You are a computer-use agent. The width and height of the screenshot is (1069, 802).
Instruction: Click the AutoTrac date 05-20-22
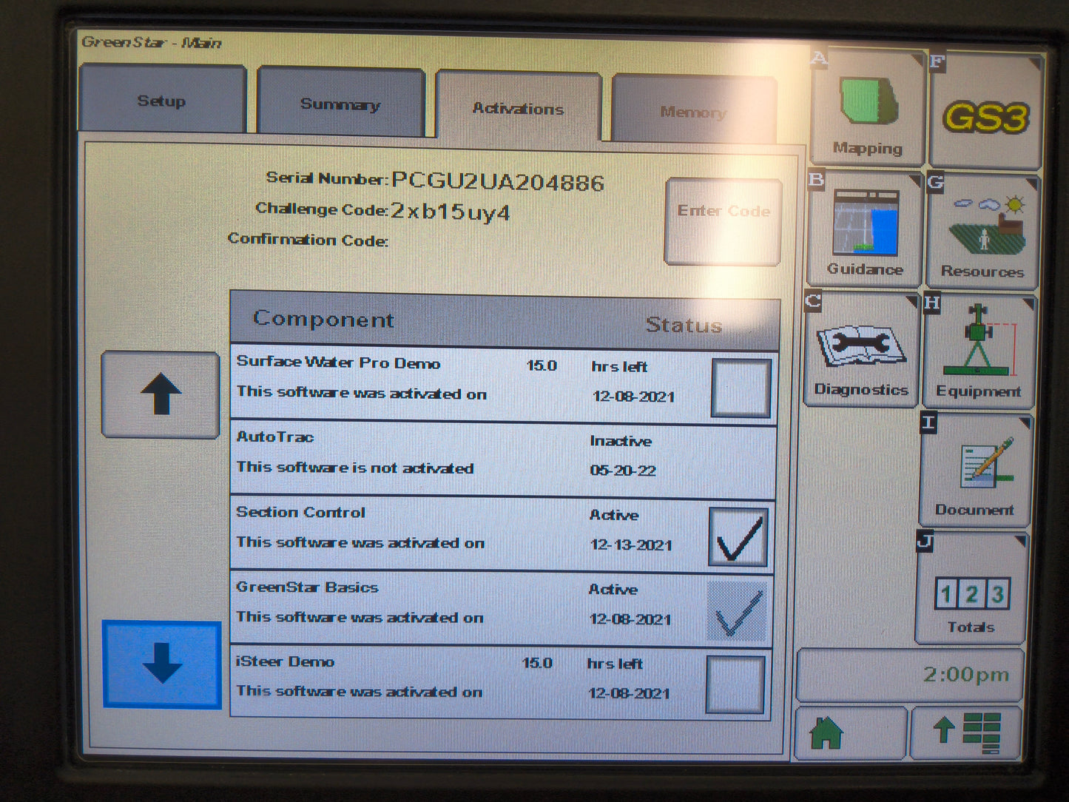click(623, 471)
